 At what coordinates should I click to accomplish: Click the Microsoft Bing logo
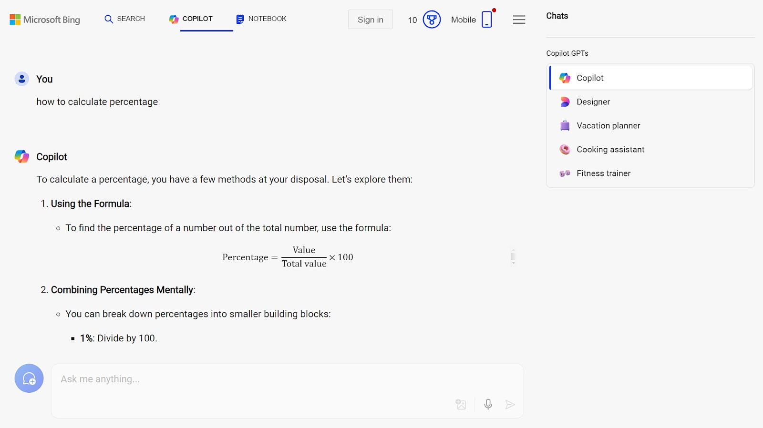pyautogui.click(x=45, y=20)
